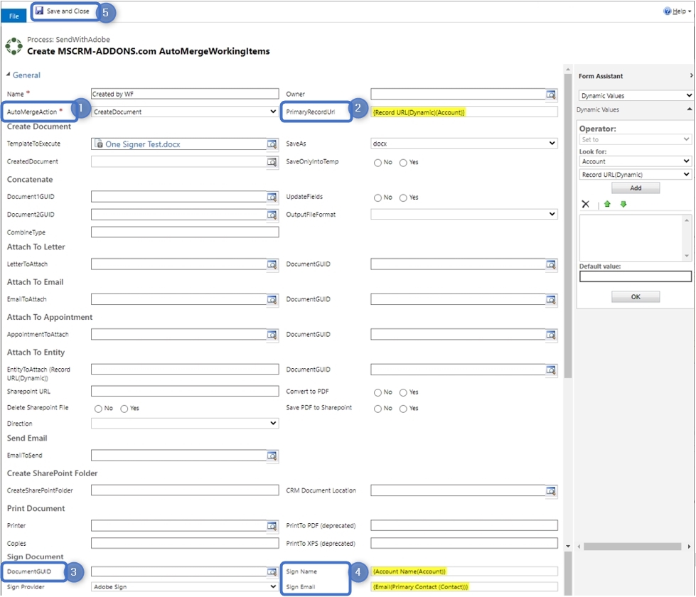Screen dimensions: 696x597
Task: Open the Direction dropdown
Action: (x=185, y=424)
